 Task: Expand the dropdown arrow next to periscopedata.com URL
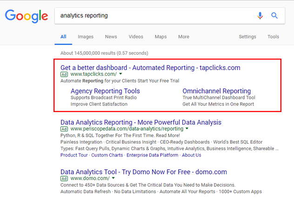187,128
